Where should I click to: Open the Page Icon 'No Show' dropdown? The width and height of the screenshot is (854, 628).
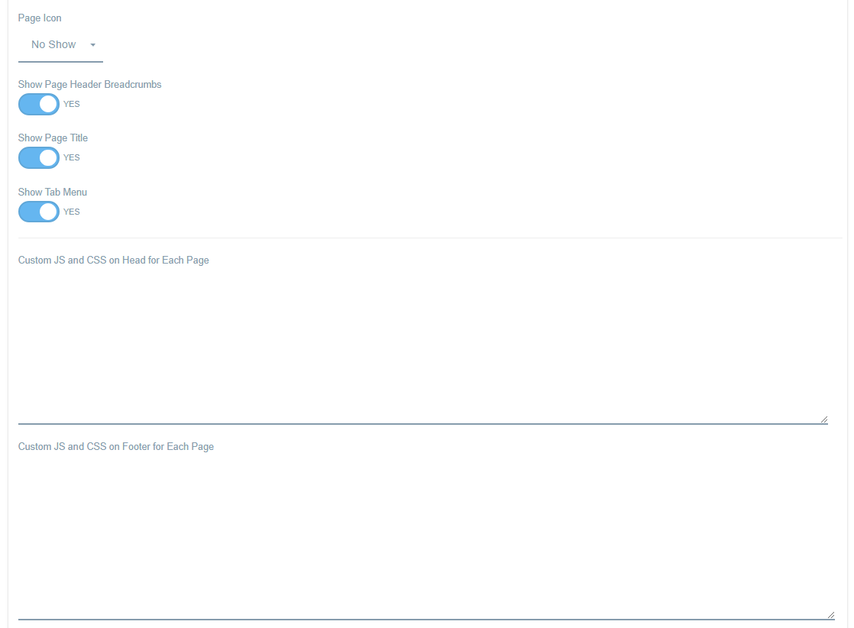tap(60, 45)
